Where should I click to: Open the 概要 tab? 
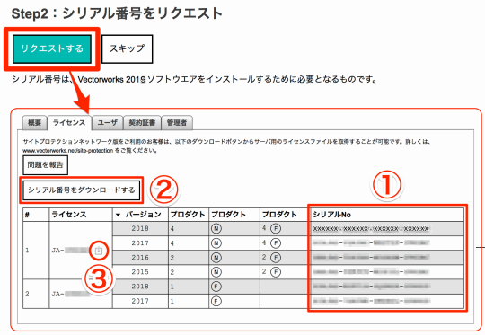(35, 123)
